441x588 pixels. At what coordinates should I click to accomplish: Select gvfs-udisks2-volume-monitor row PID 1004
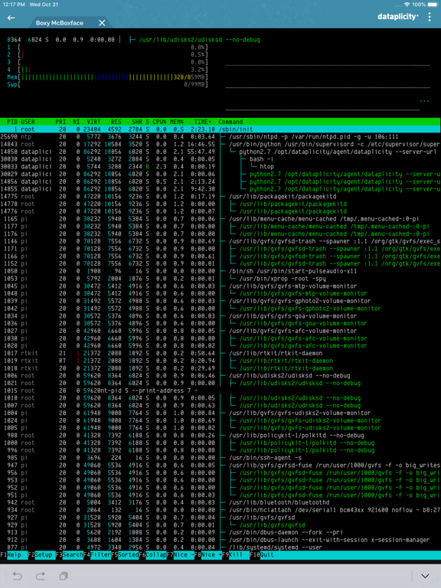(220, 413)
